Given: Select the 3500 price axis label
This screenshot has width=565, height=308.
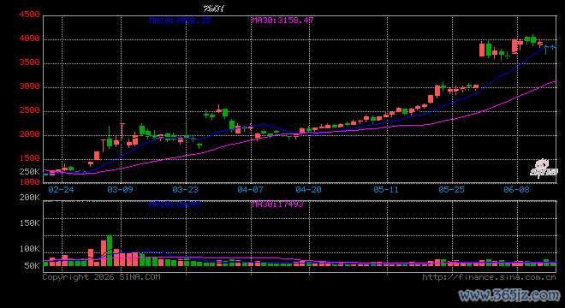Looking at the screenshot, I should (x=30, y=62).
